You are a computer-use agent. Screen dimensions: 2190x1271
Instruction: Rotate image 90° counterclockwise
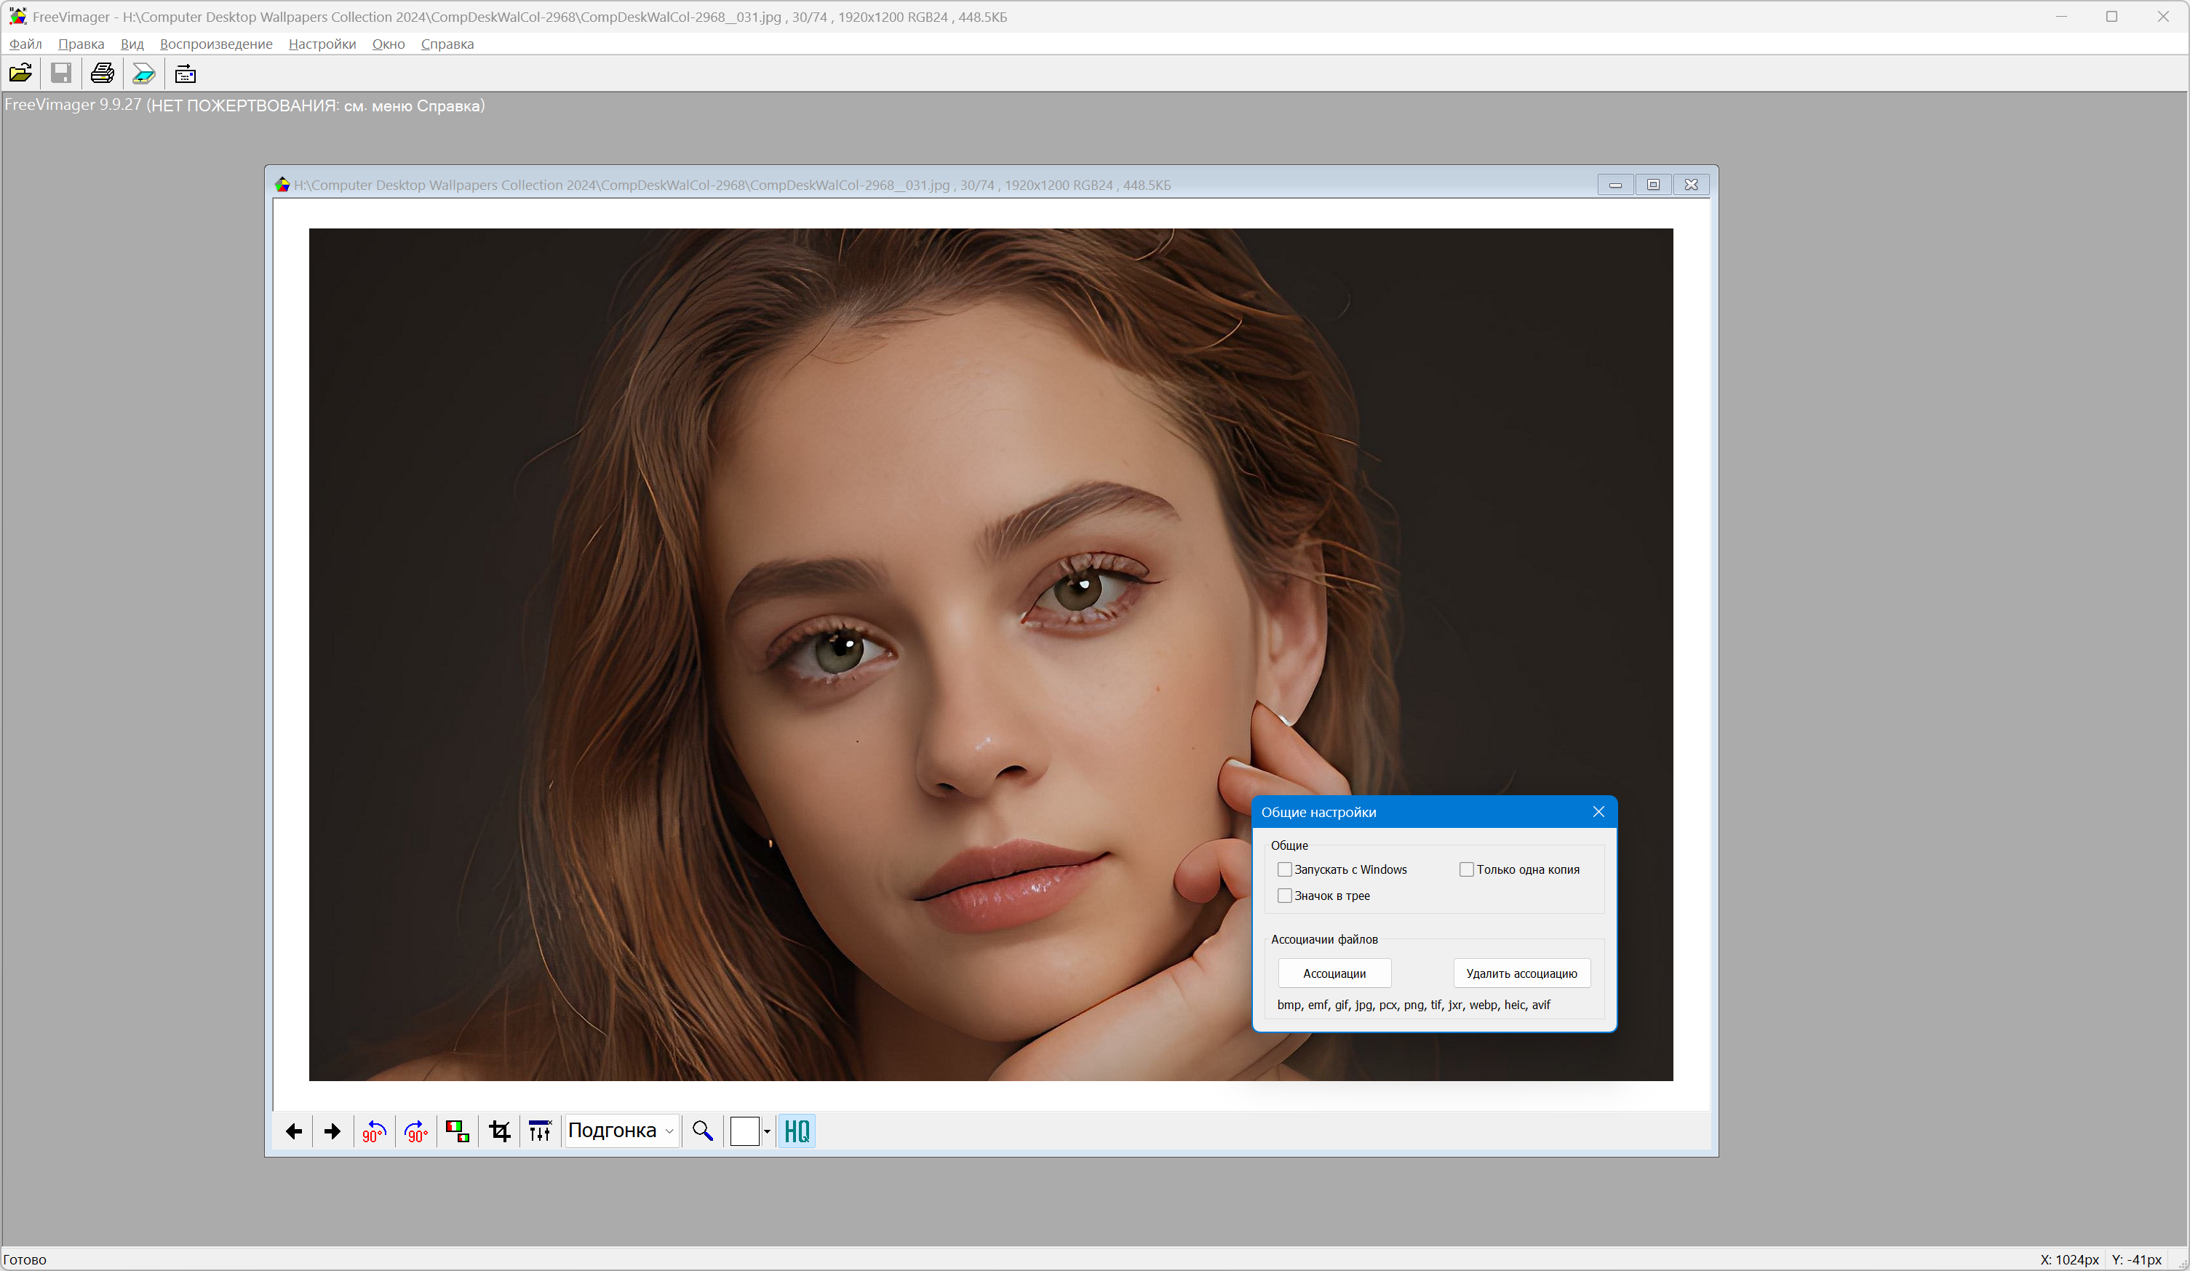[x=374, y=1131]
